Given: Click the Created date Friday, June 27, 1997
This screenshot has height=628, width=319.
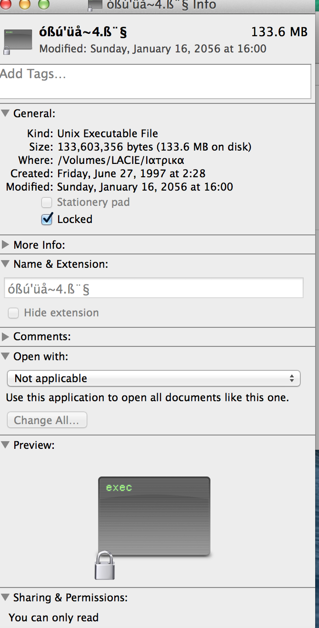Looking at the screenshot, I should 131,173.
